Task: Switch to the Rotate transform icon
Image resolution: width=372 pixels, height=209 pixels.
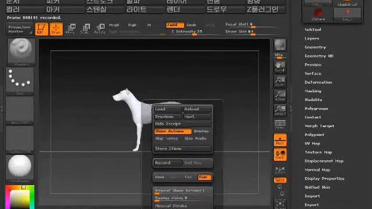Action: tap(99, 29)
